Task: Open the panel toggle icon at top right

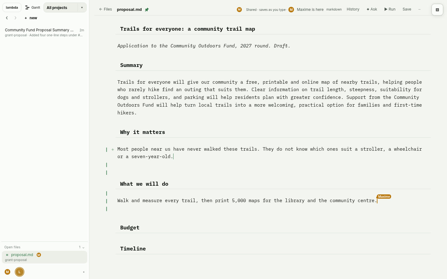Action: (x=437, y=10)
